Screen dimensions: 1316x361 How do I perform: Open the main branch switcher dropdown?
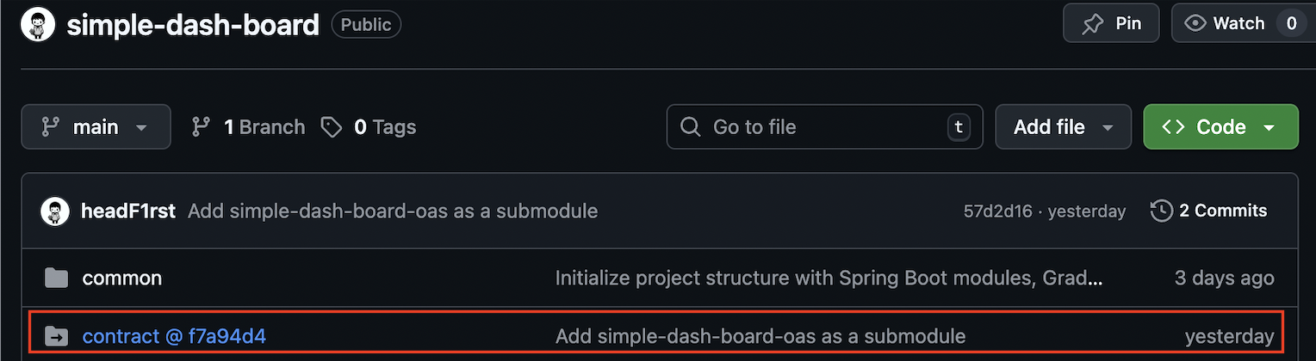coord(96,127)
